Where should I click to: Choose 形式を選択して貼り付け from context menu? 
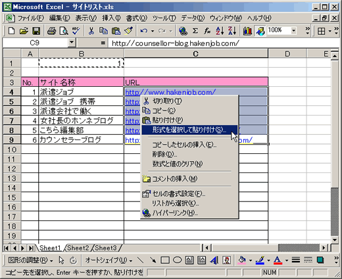point(189,130)
